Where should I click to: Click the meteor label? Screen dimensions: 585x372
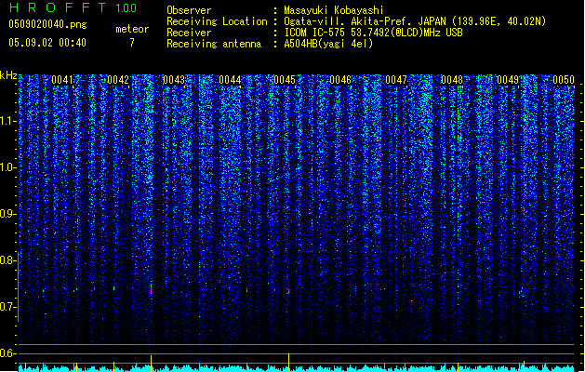[x=132, y=29]
